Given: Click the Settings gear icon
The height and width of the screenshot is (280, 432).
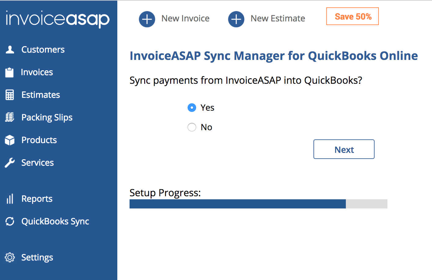Looking at the screenshot, I should click(10, 257).
